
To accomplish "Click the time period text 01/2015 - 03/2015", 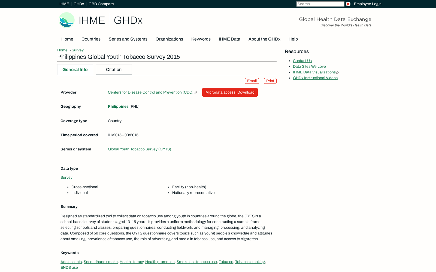I will coord(123,135).
